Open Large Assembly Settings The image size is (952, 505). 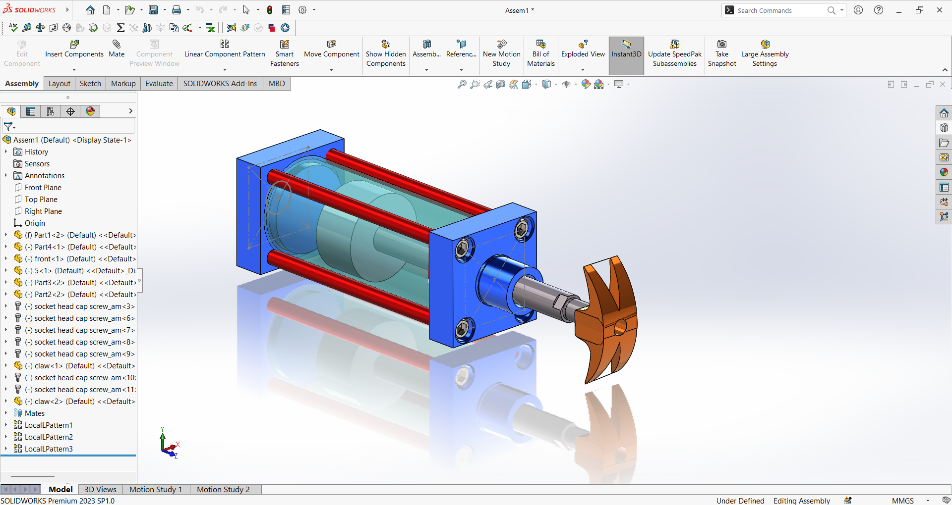(765, 53)
